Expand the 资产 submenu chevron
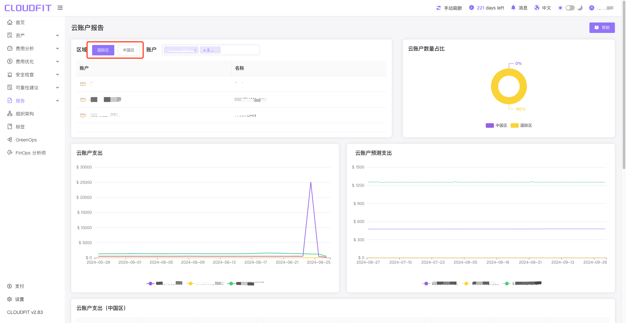 [x=57, y=35]
